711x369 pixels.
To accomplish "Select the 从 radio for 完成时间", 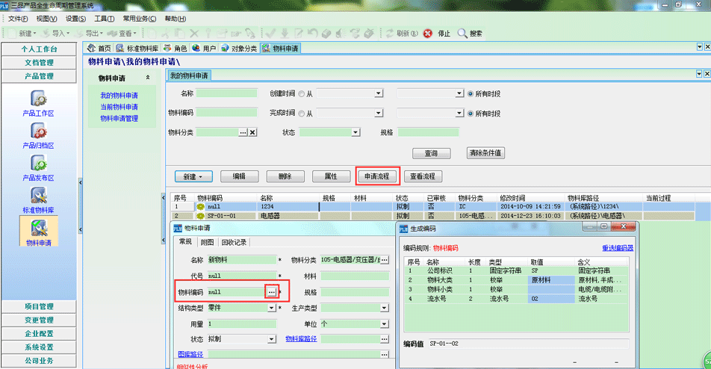I will 301,114.
